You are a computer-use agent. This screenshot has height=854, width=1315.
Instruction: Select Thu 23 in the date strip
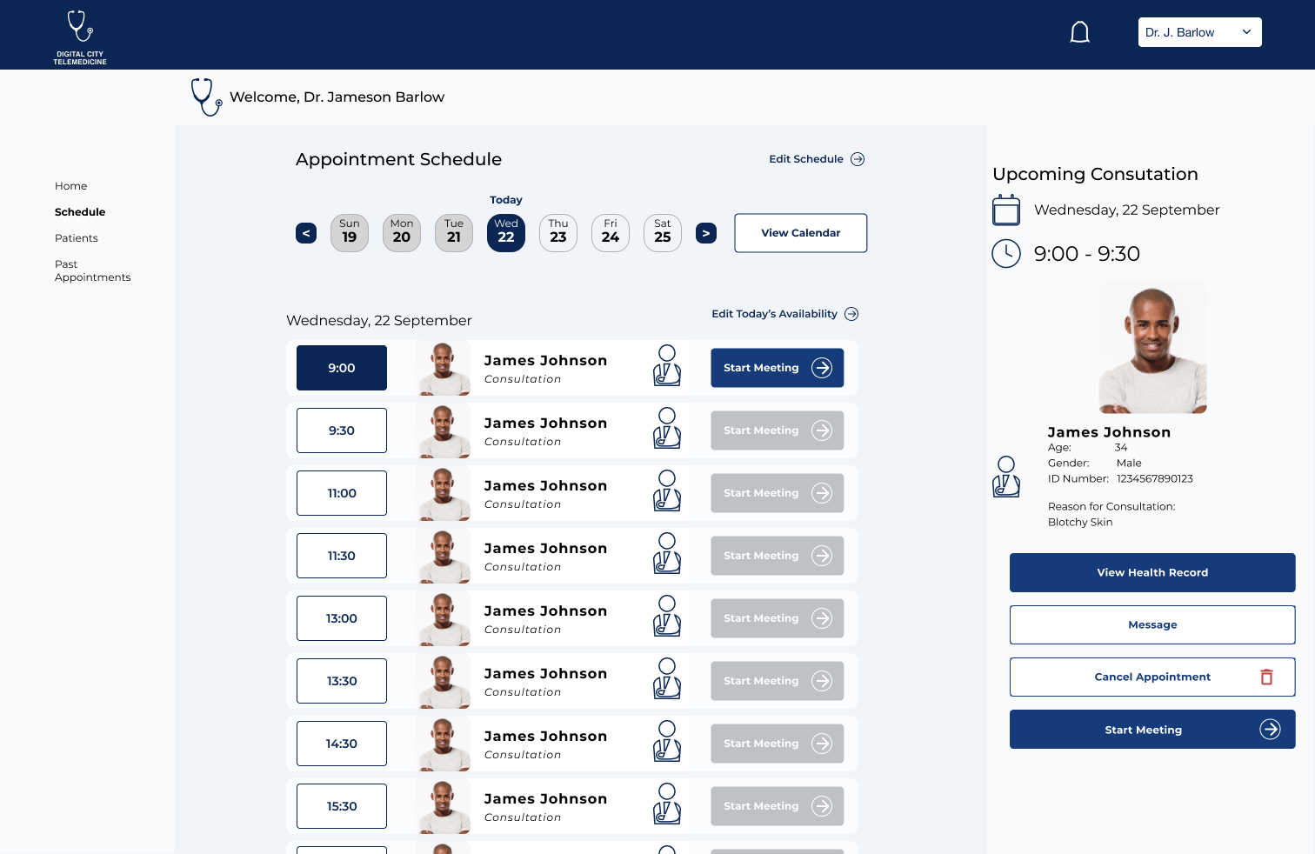(558, 233)
